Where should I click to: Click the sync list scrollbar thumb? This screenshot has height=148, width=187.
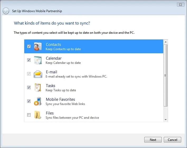[166, 75]
